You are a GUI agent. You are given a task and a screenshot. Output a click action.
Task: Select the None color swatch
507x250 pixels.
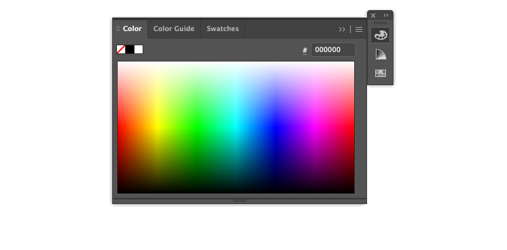coord(121,49)
